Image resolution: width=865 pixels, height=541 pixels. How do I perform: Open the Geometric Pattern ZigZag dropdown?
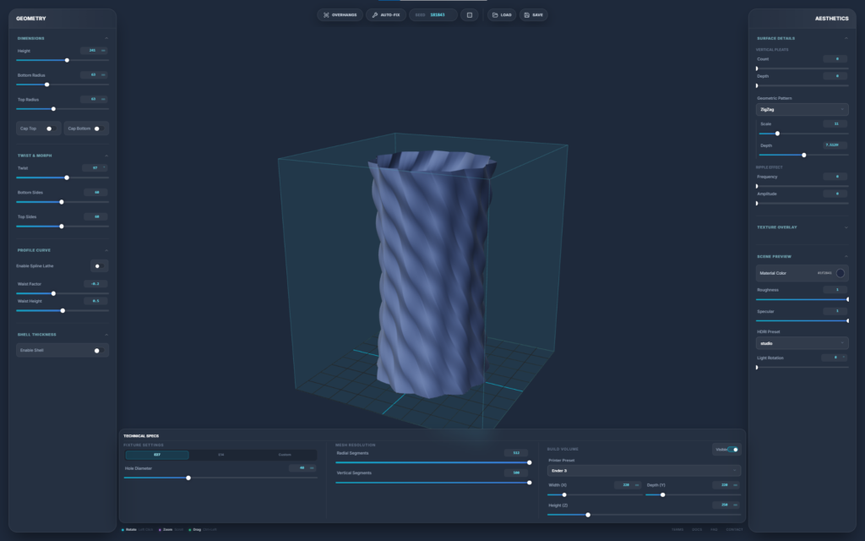coord(802,109)
